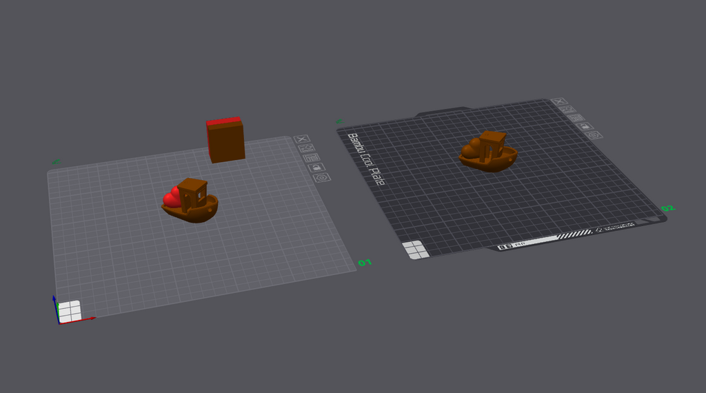Screen dimensions: 706x393
Task: Open plate 01 settings gear icon
Action: pyautogui.click(x=321, y=178)
